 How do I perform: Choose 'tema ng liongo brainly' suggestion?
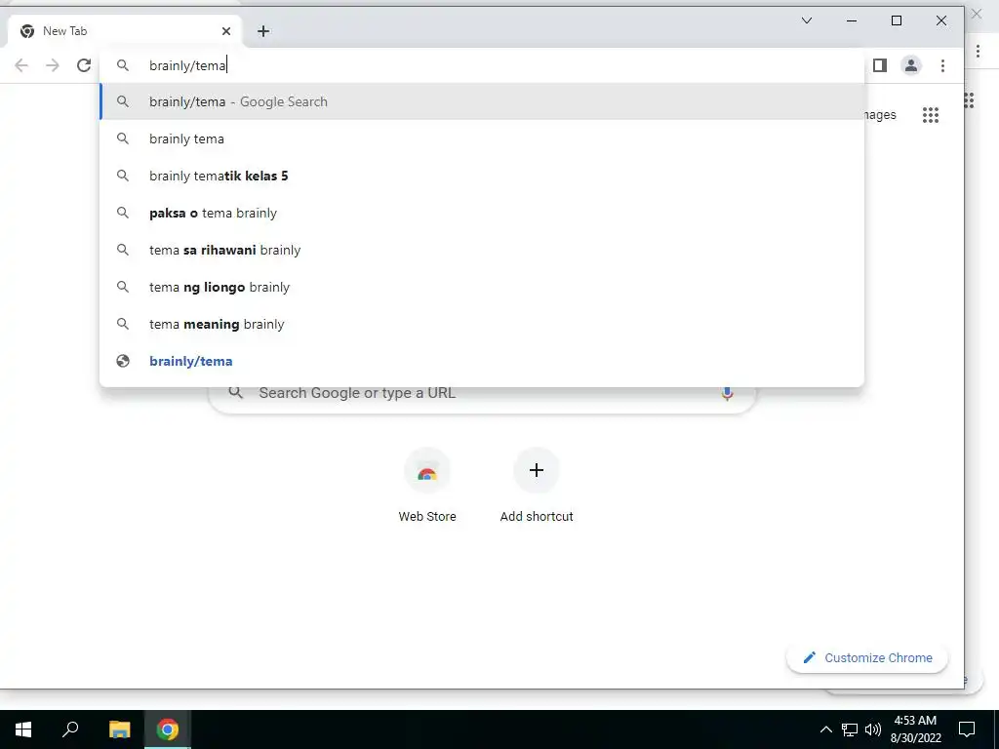pyautogui.click(x=482, y=288)
